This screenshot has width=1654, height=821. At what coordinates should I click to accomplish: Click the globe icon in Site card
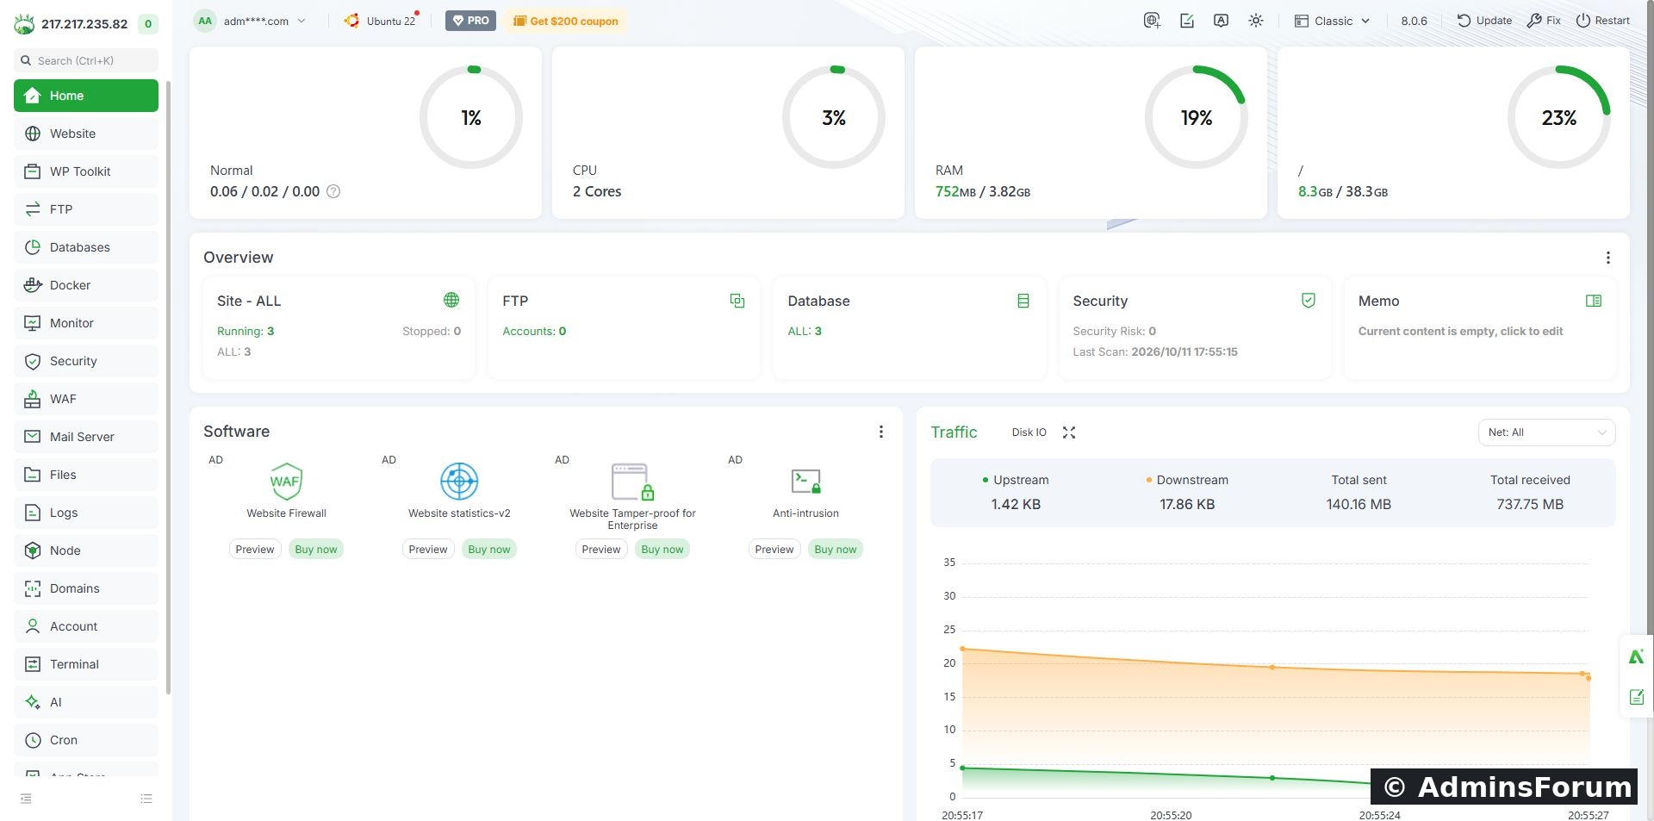(x=451, y=300)
